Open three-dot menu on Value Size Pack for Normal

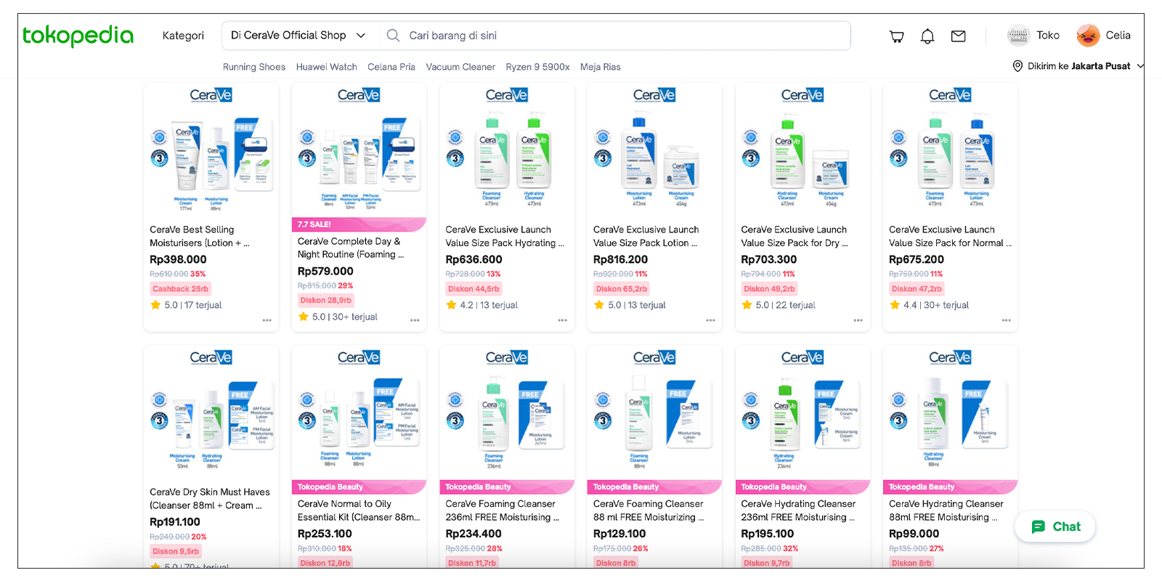[1006, 320]
